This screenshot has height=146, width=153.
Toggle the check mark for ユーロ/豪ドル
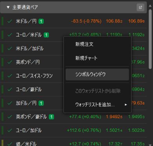pyautogui.click(x=10, y=90)
